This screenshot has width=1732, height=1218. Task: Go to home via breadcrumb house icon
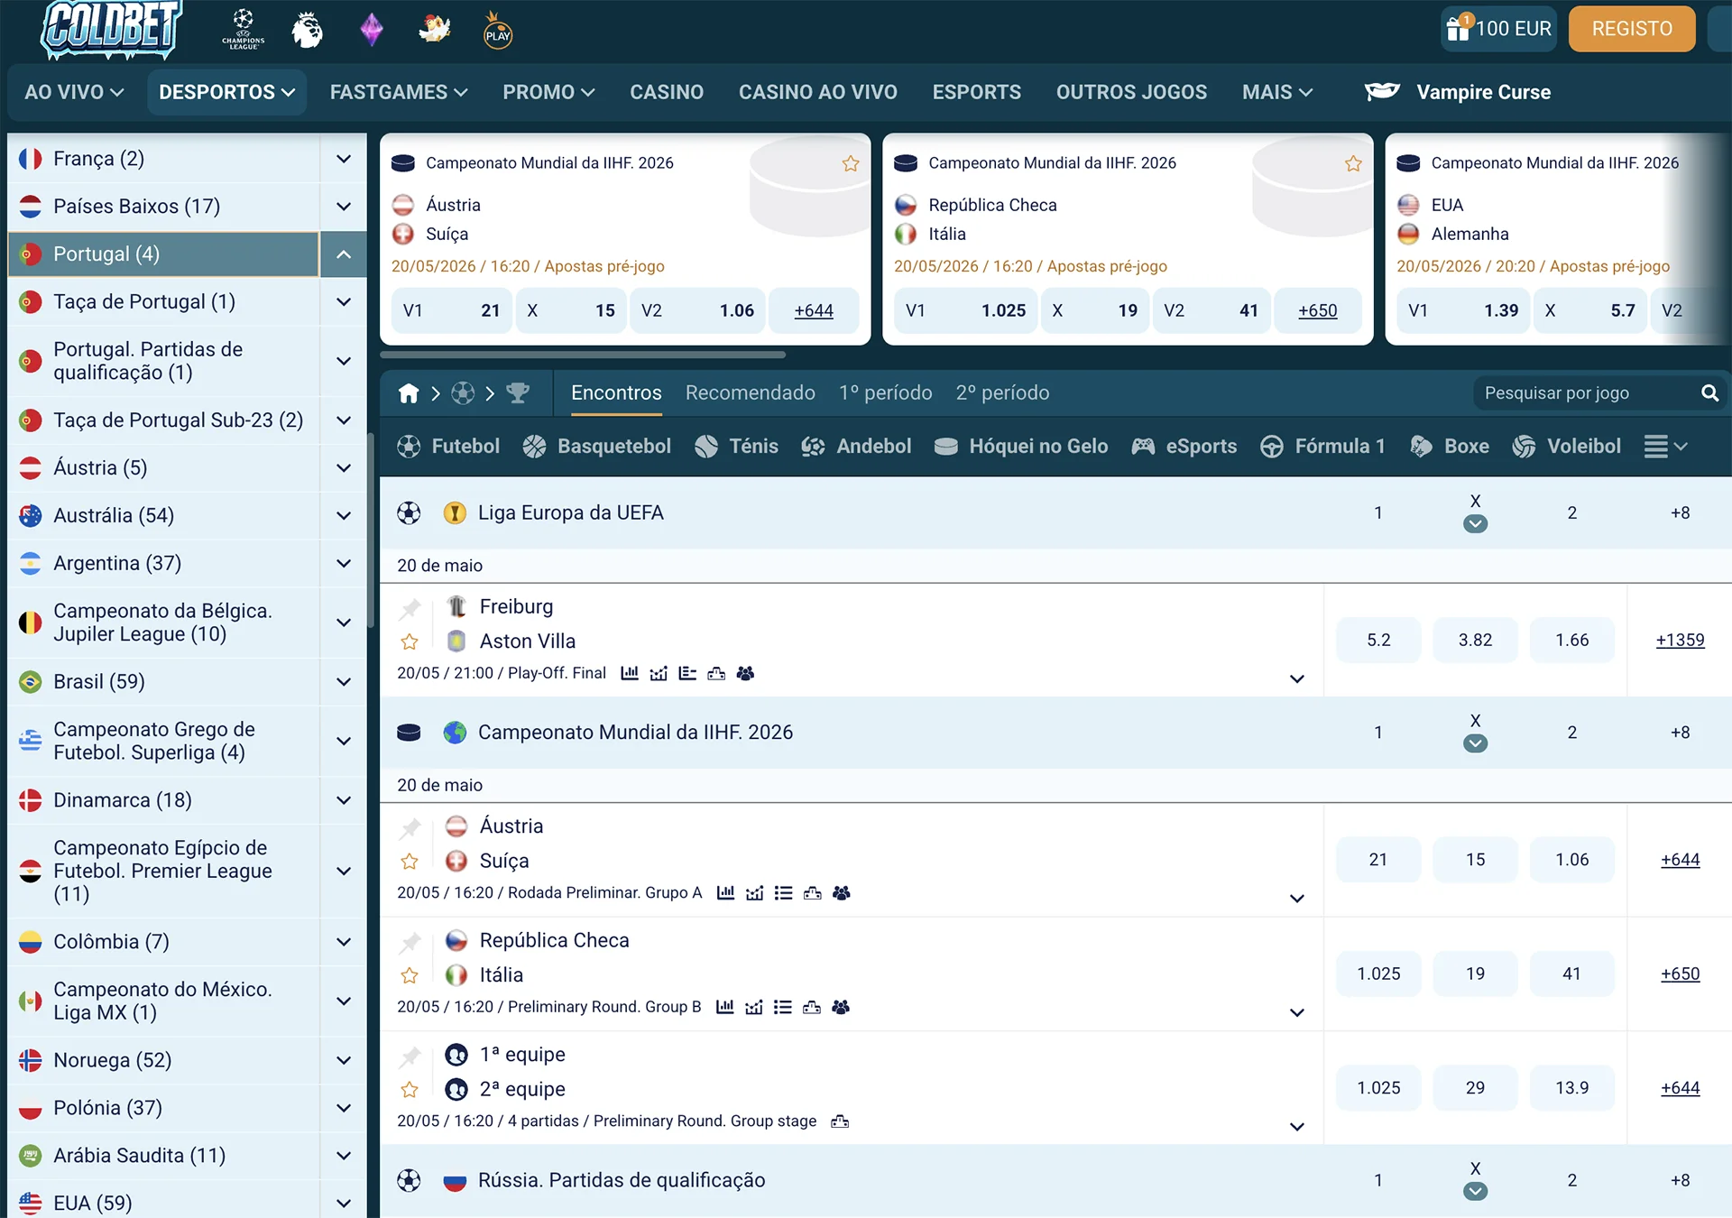(x=409, y=392)
